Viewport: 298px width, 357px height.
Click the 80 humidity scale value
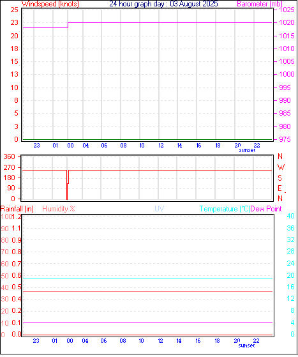click(4, 240)
